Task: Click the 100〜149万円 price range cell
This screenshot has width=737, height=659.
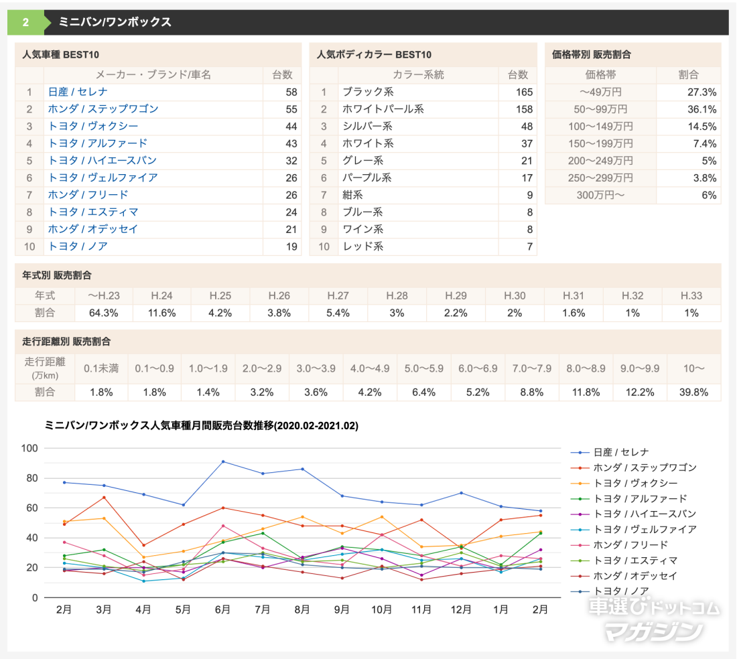Action: click(601, 127)
